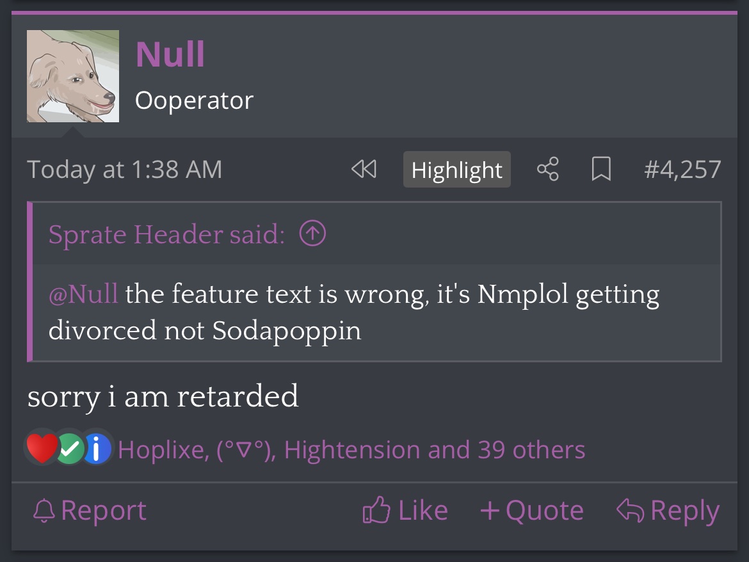
Task: Click the Highlight button
Action: [x=456, y=170]
